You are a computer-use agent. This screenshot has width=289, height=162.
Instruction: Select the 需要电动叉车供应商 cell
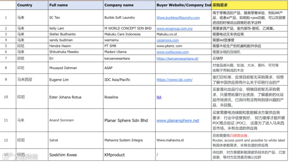point(250,34)
